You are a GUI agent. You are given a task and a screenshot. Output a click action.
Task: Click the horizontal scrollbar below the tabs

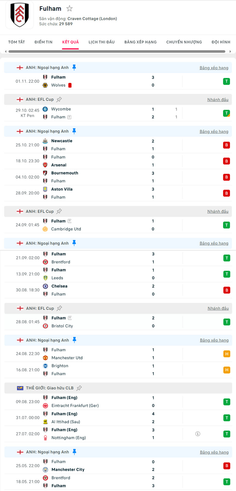tap(118, 51)
